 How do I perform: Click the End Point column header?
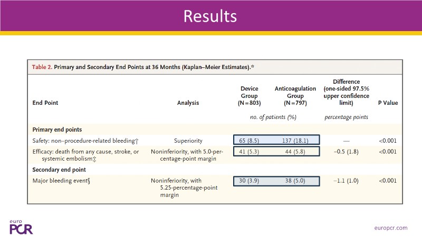(x=45, y=103)
